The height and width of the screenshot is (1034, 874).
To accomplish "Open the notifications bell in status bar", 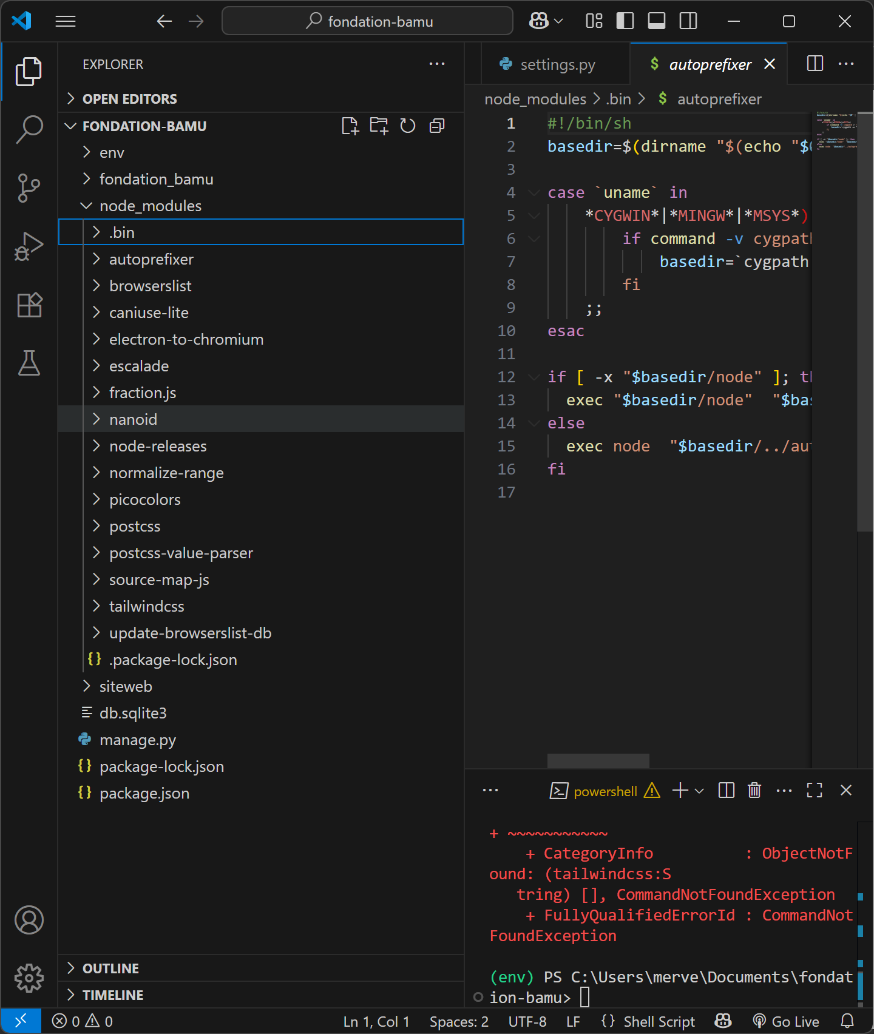I will (847, 1021).
